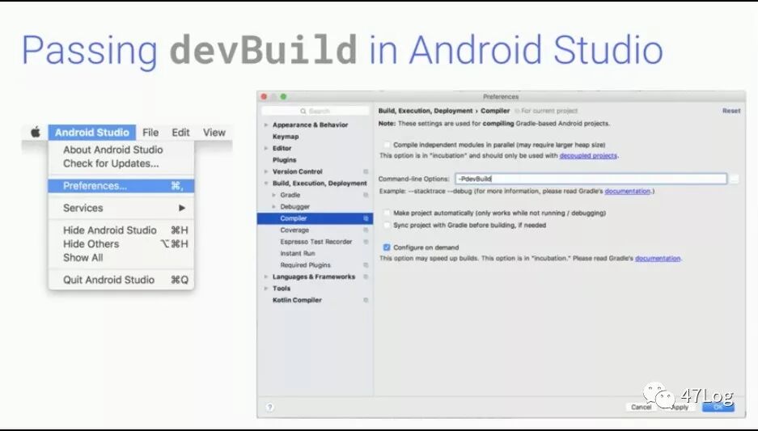Open the Services submenu arrow
This screenshot has height=431, width=758.
(x=182, y=208)
